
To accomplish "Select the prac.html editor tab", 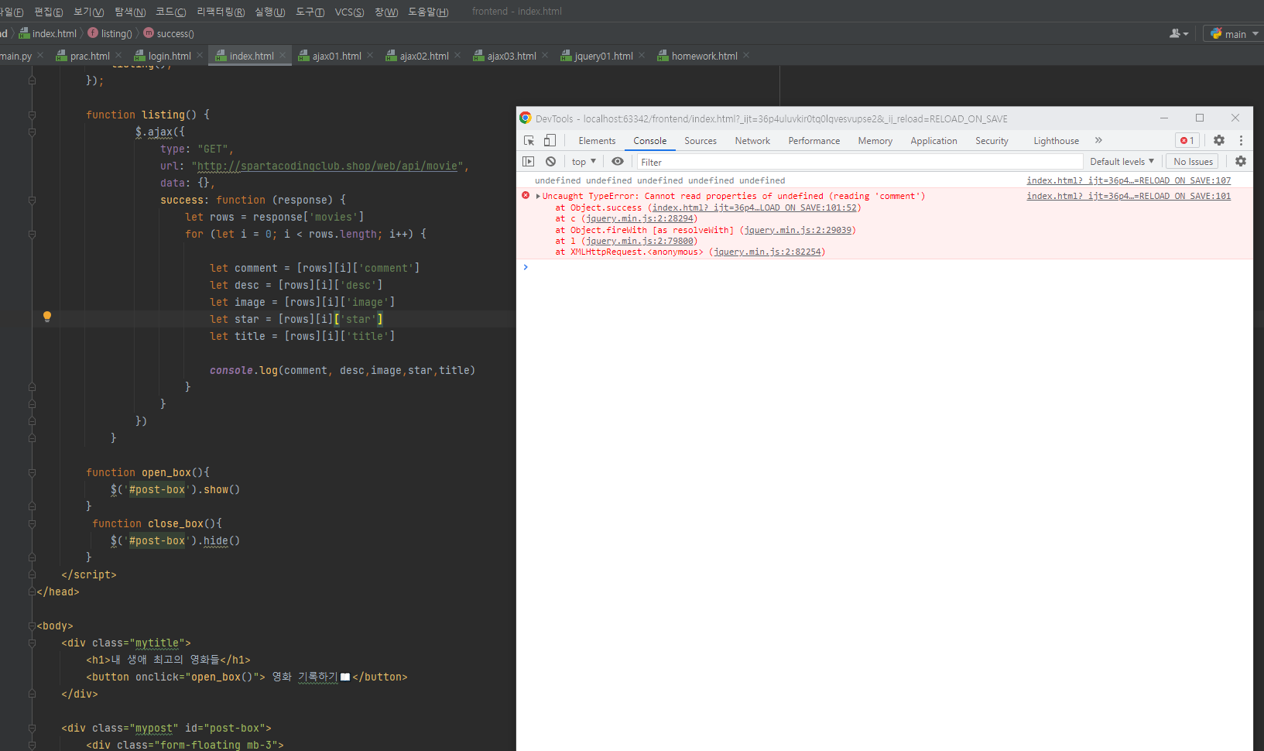I will click(90, 56).
